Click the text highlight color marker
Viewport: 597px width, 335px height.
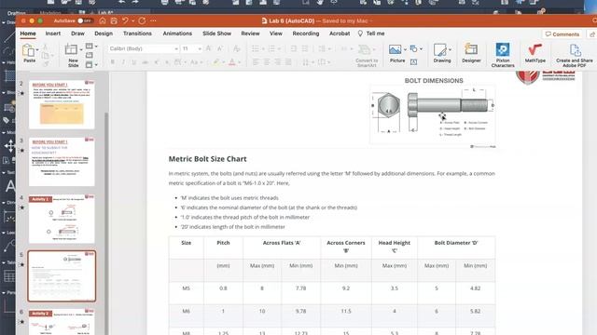[x=216, y=62]
